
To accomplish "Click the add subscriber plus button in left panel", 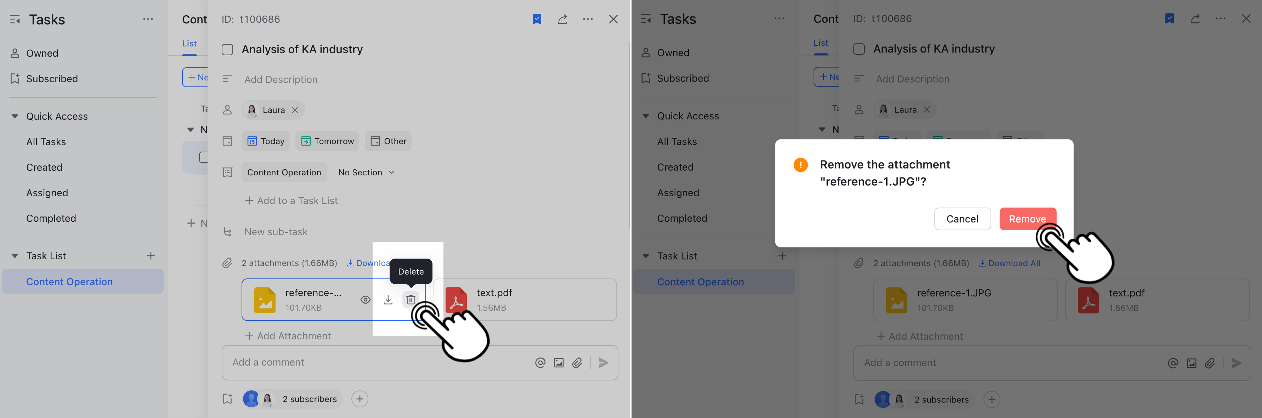I will tap(360, 399).
